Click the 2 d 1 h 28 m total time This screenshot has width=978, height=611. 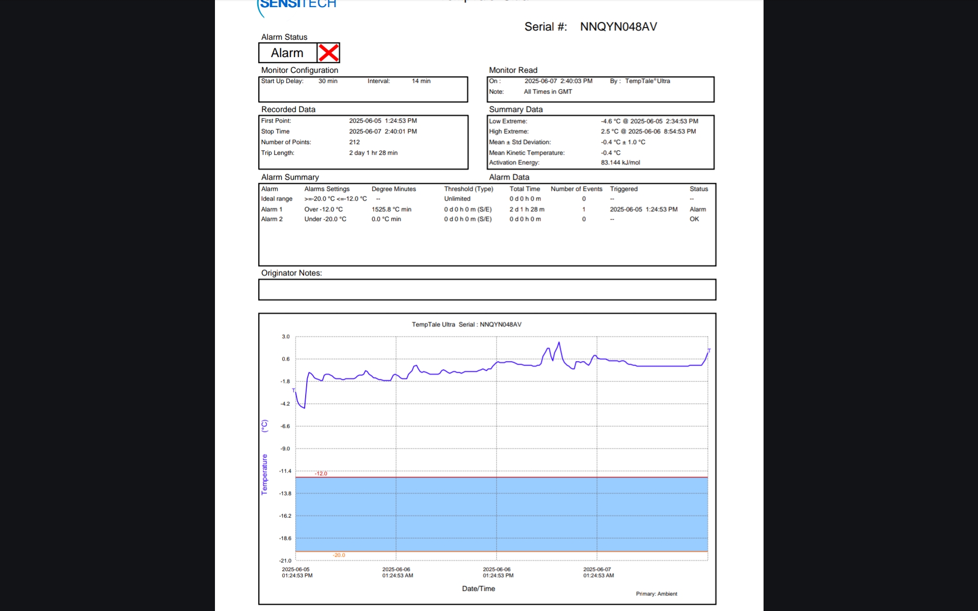click(527, 209)
